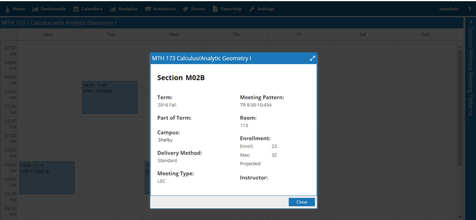Click the Sat column header

[x=362, y=34]
